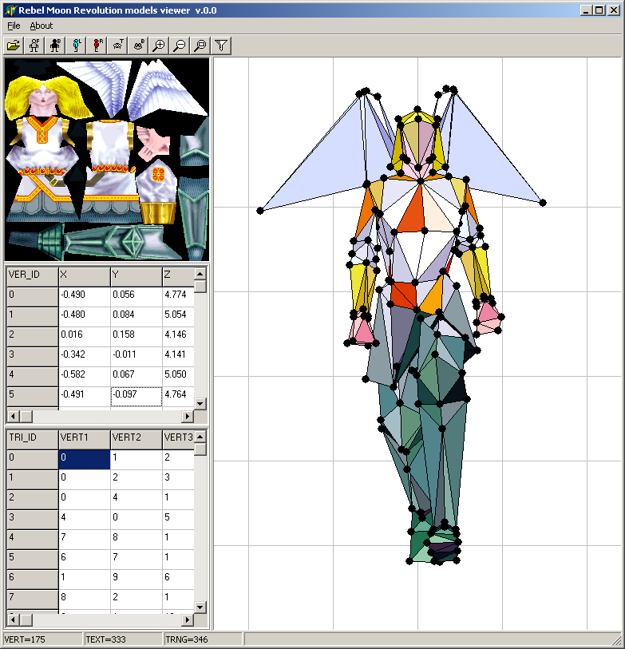Screen dimensions: 625x649
Task: Select the focused Y cell -0.097
Action: pos(136,396)
